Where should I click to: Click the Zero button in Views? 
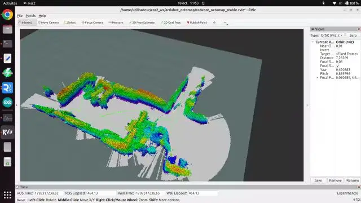(353, 35)
